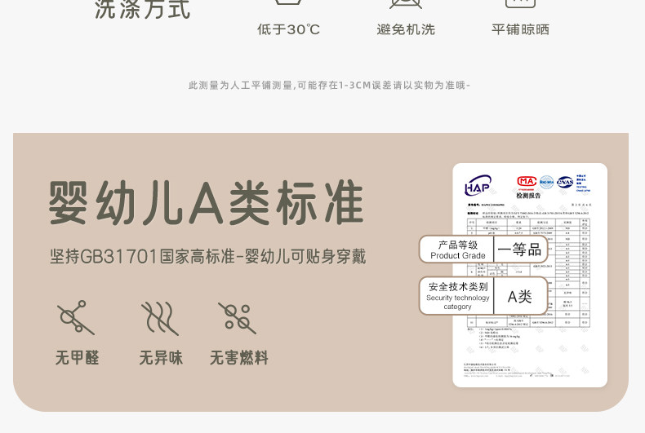The height and width of the screenshot is (433, 645).
Task: Click the CNAS accreditation logo
Action: [x=565, y=182]
